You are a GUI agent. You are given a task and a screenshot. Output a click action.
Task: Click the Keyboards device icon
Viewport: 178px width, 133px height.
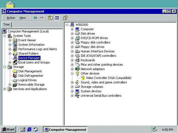77,60
